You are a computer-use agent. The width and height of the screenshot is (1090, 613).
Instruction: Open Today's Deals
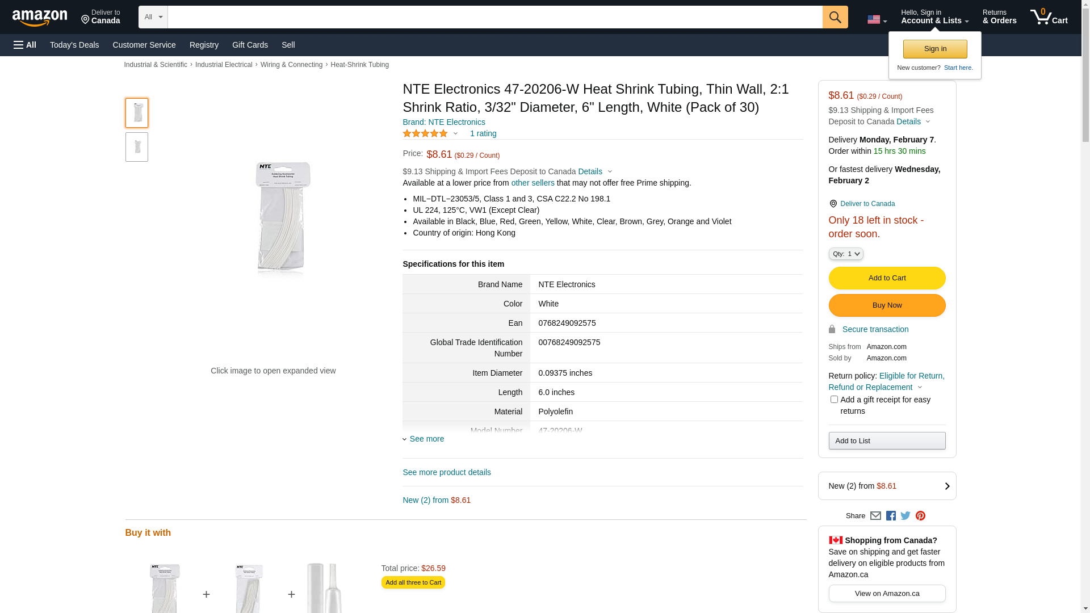coord(74,45)
